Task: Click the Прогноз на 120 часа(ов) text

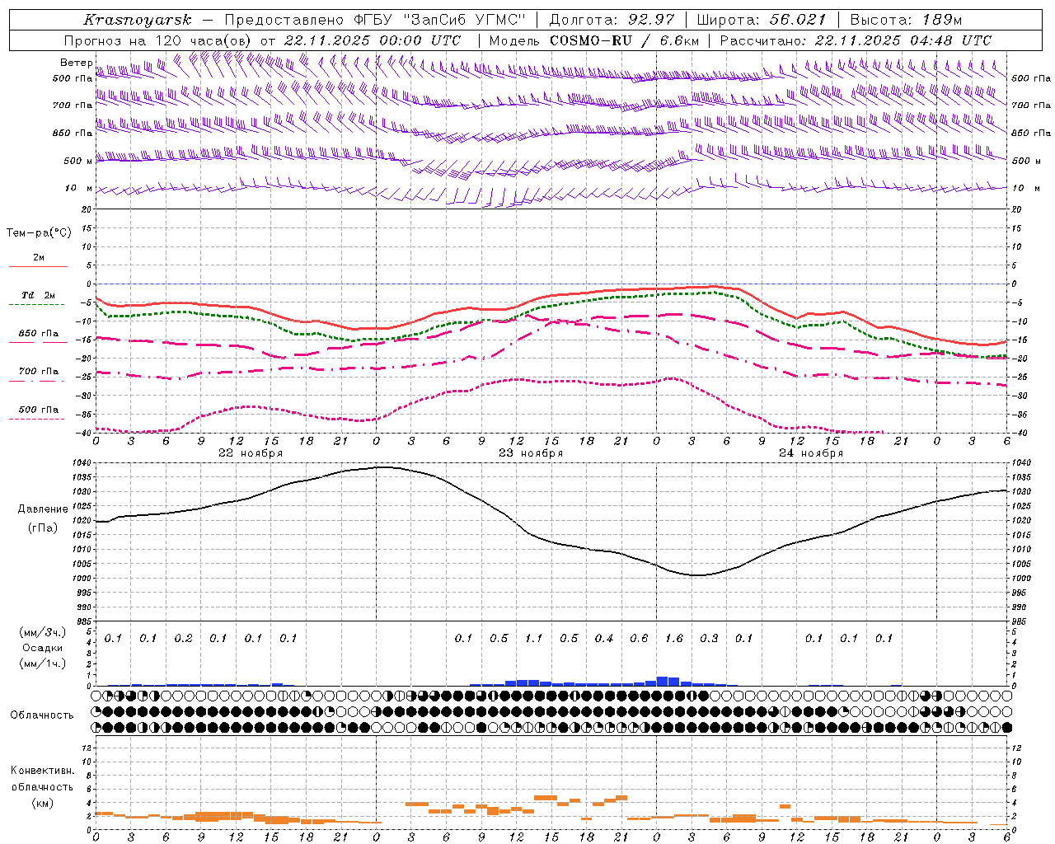Action: pos(158,40)
